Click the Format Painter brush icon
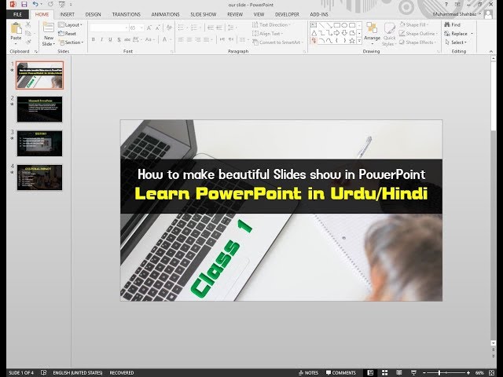This screenshot has height=377, width=503. (x=28, y=42)
